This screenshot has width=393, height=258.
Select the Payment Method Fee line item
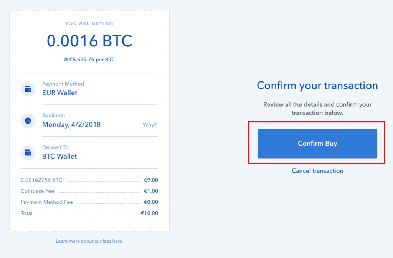point(89,202)
